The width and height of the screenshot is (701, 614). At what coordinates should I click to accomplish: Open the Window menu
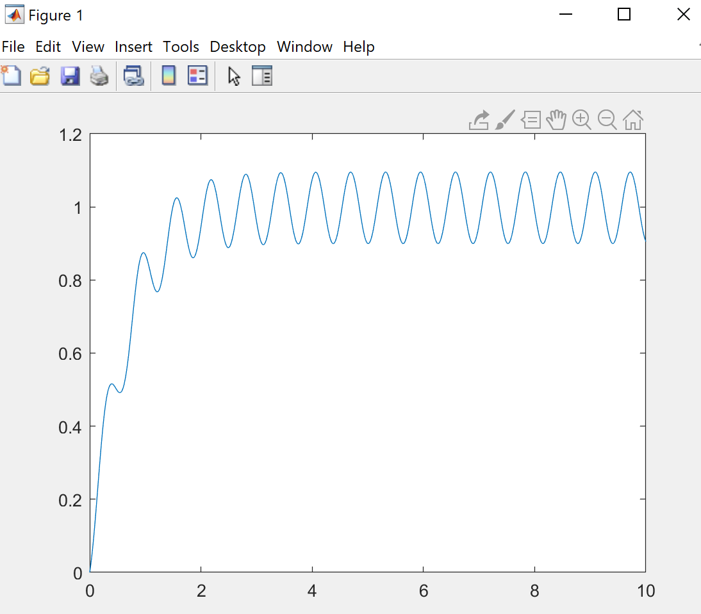[x=304, y=47]
